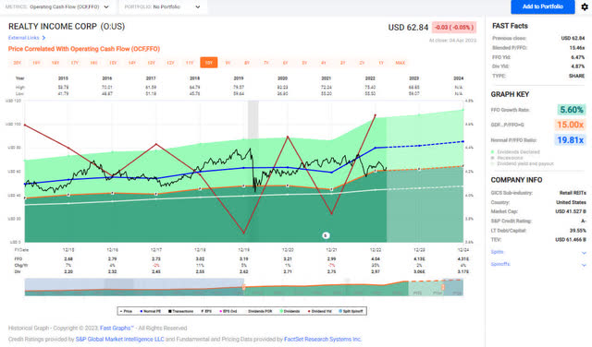Click the 2019 FFO value 3.19
Screen dimensions: 592x347
tap(244, 258)
